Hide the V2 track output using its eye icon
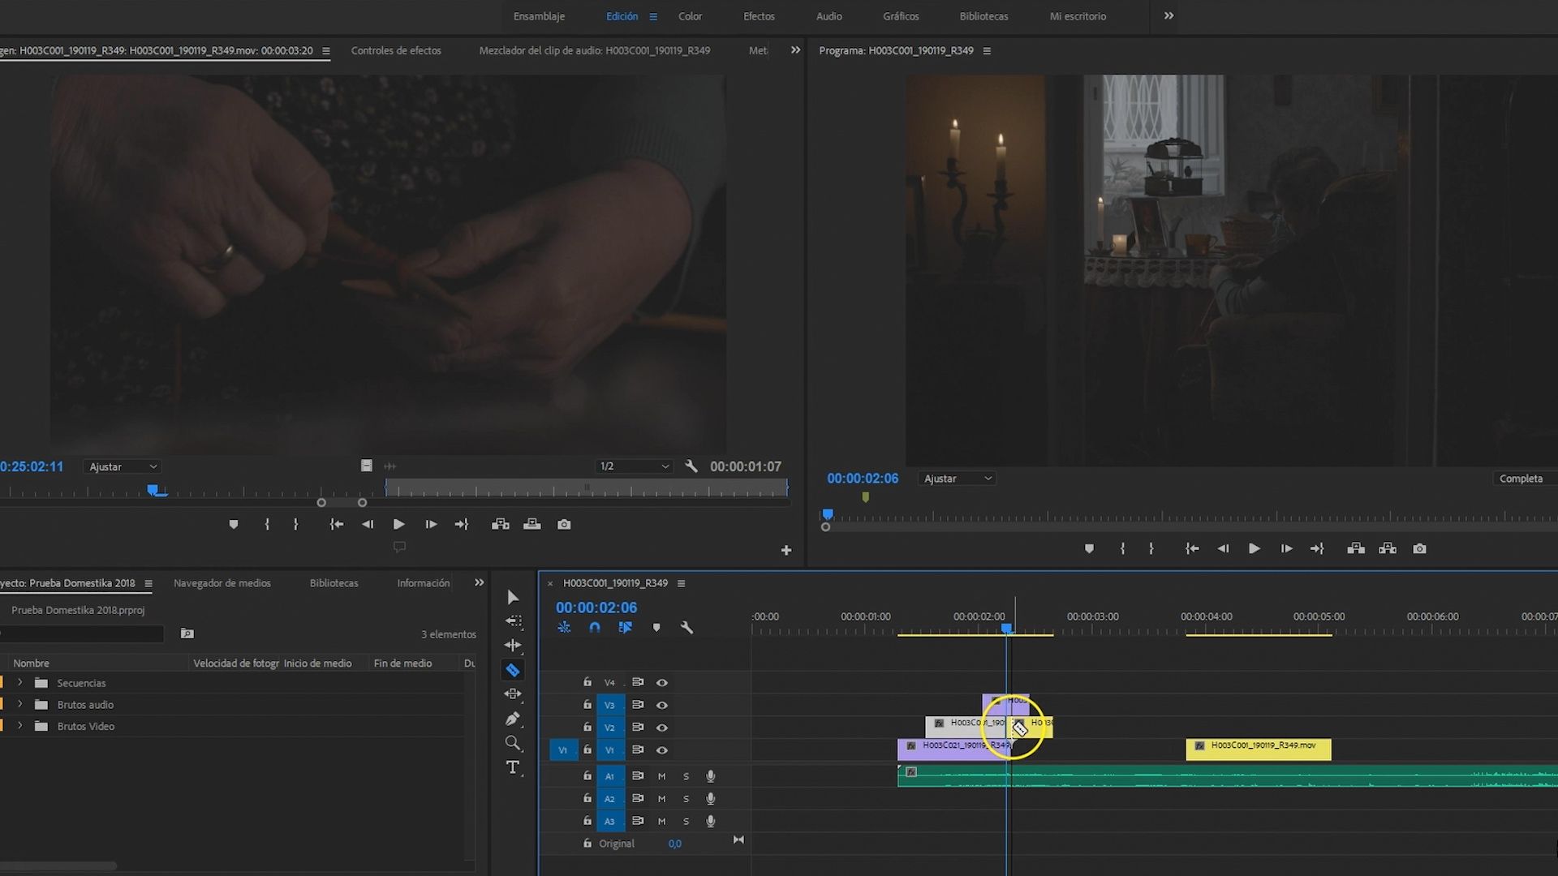 pyautogui.click(x=662, y=728)
